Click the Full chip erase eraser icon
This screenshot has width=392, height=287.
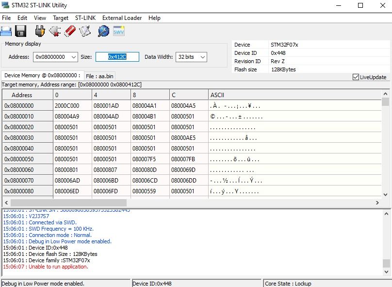point(70,31)
